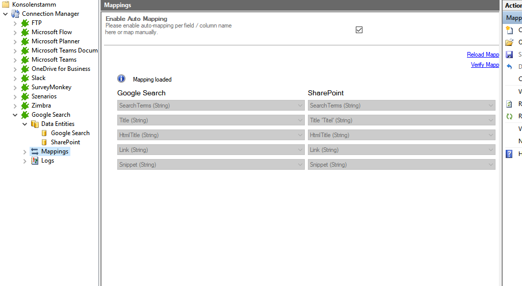Click the Logs icon in tree

[x=35, y=161]
